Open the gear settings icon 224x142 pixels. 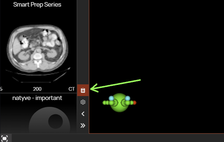coord(83,102)
